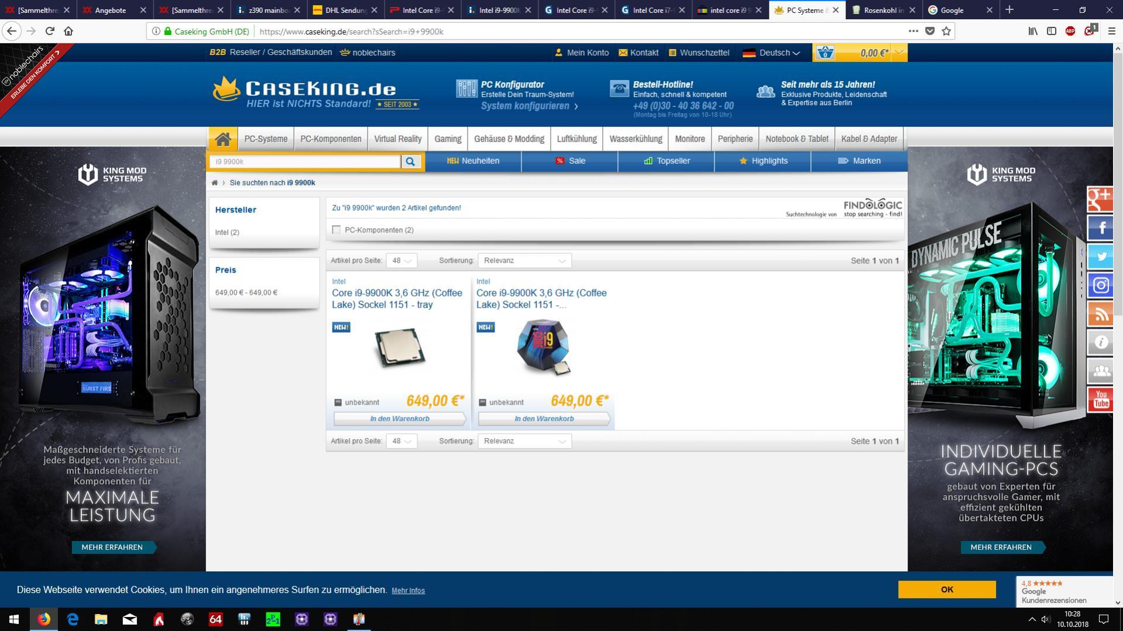Click the search magnifier button
This screenshot has height=631, width=1123.
pos(411,161)
